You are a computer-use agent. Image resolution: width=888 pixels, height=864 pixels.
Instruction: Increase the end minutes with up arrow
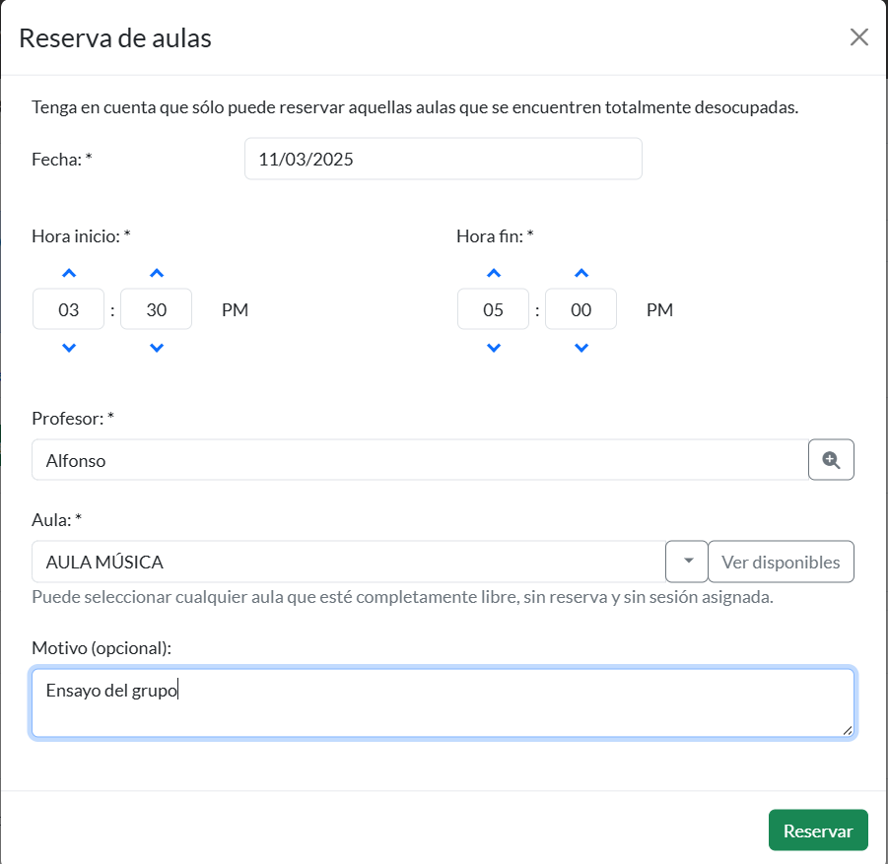(581, 274)
